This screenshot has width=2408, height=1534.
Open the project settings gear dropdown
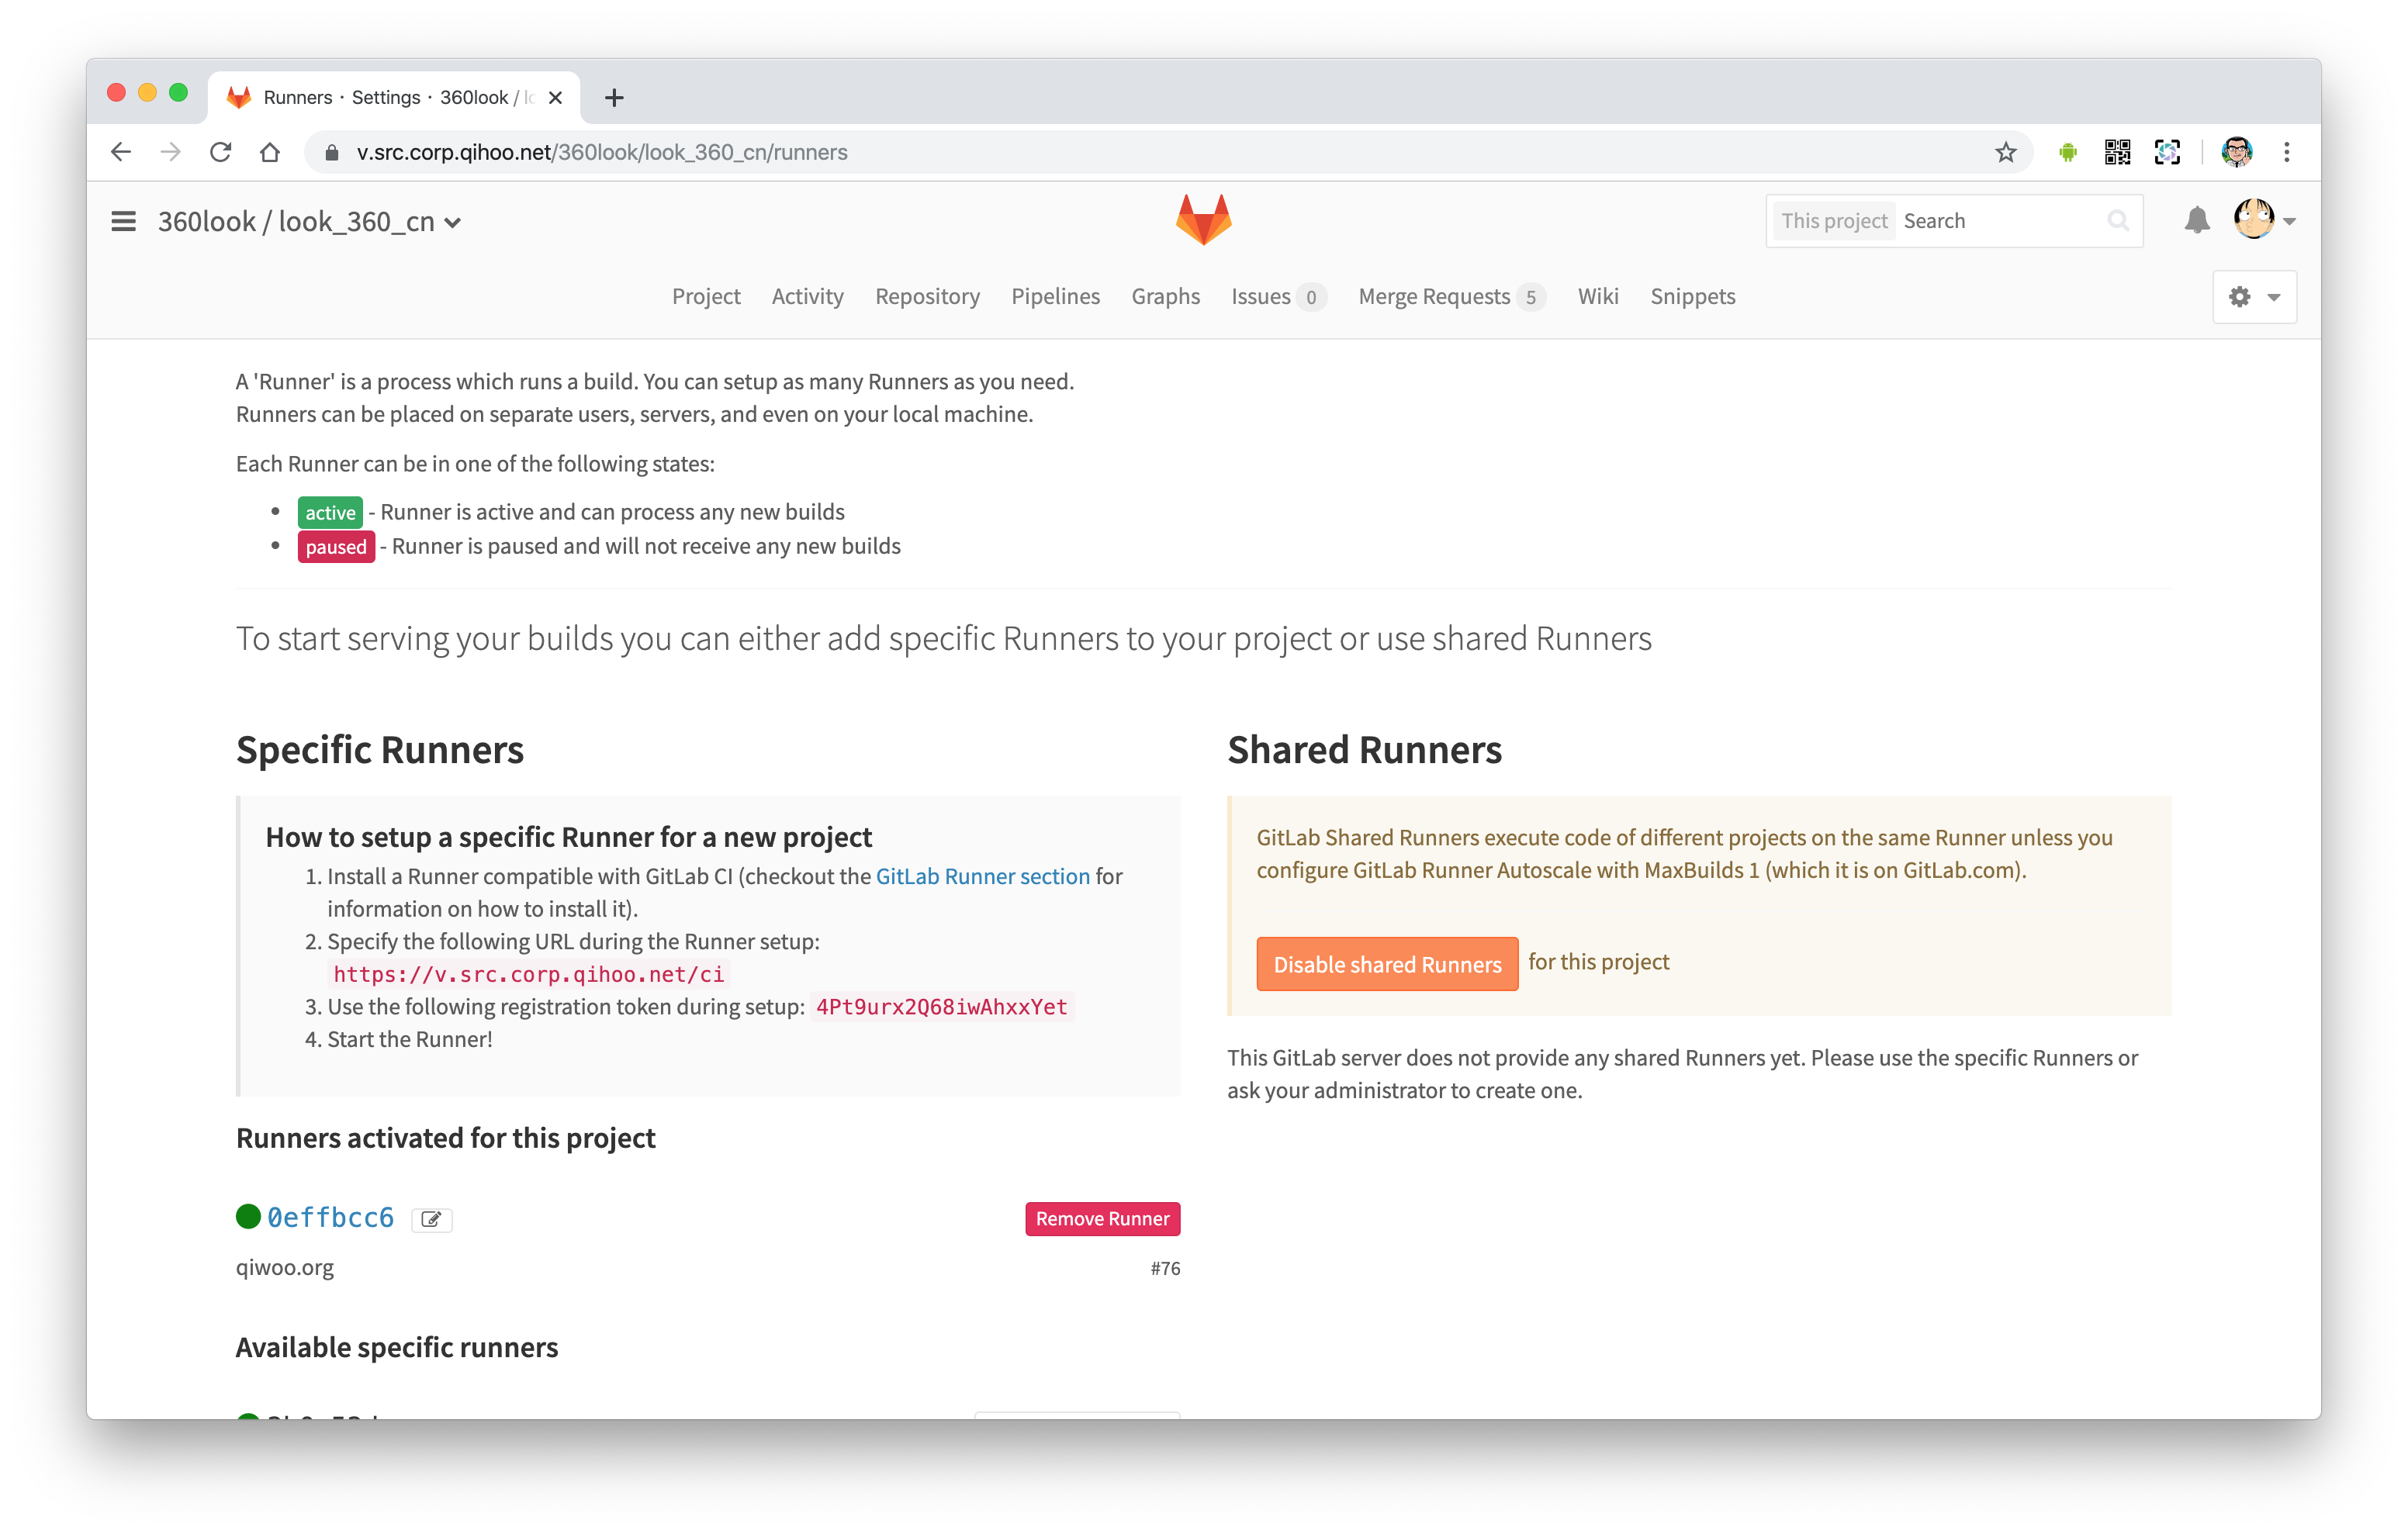pyautogui.click(x=2254, y=297)
